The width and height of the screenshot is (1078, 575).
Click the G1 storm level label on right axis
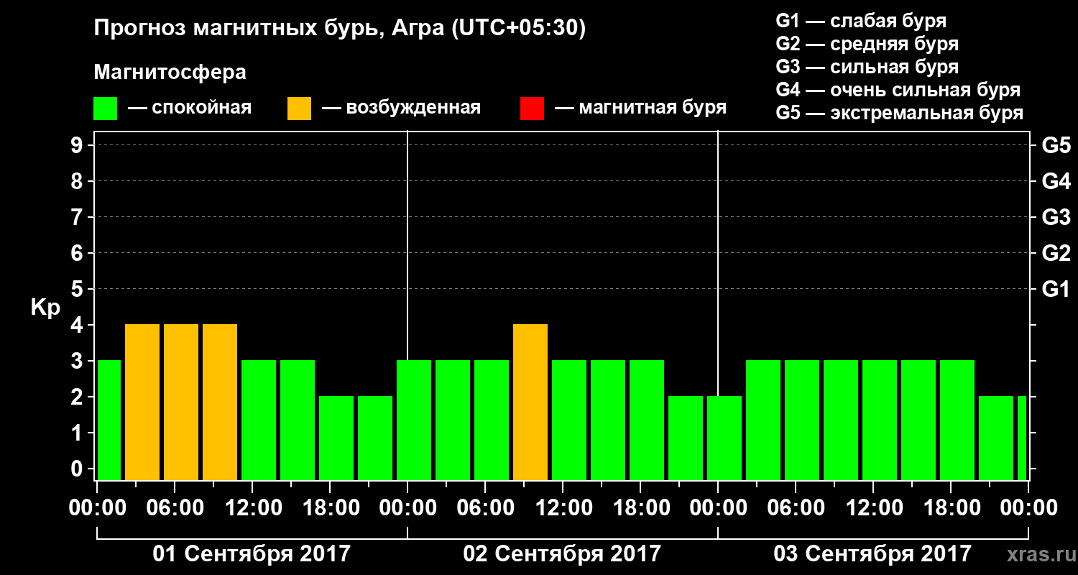1056,290
